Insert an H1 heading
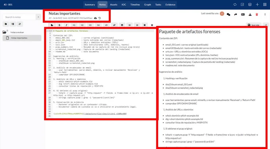 74,25
